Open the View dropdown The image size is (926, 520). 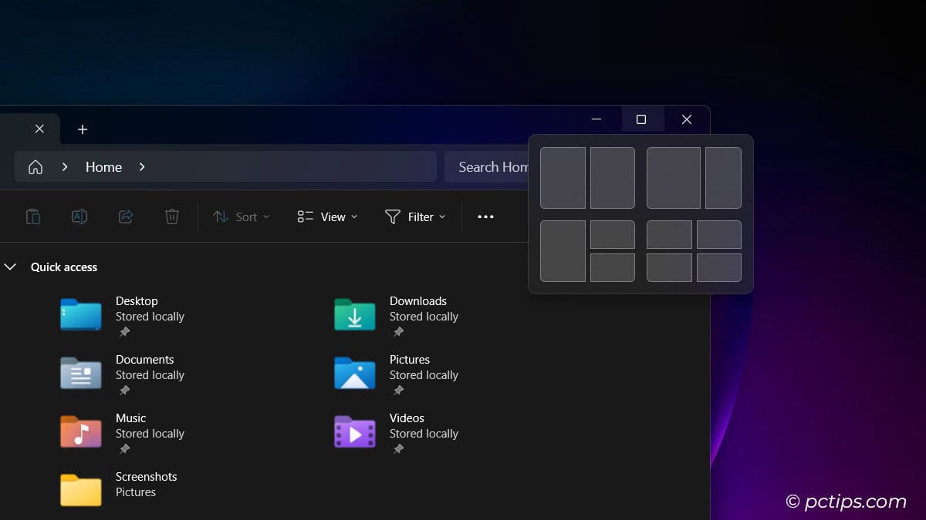coord(326,216)
